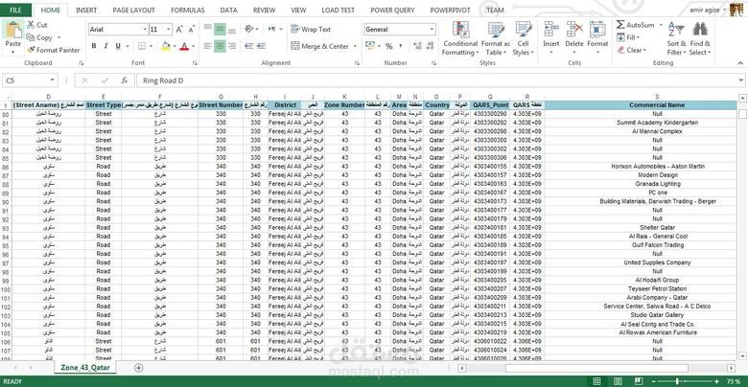748x387 pixels.
Task: Expand Merge & Center dropdown arrow
Action: point(355,46)
